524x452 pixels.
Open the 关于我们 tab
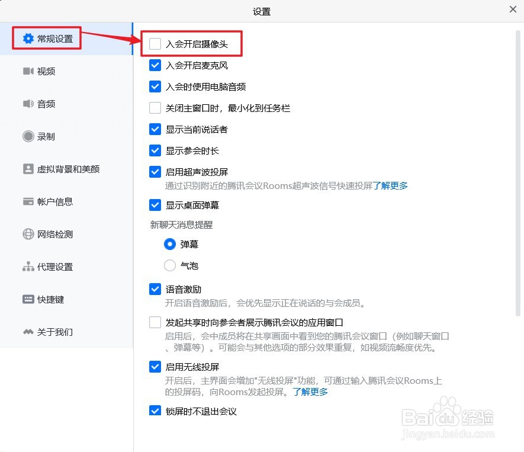click(x=66, y=332)
